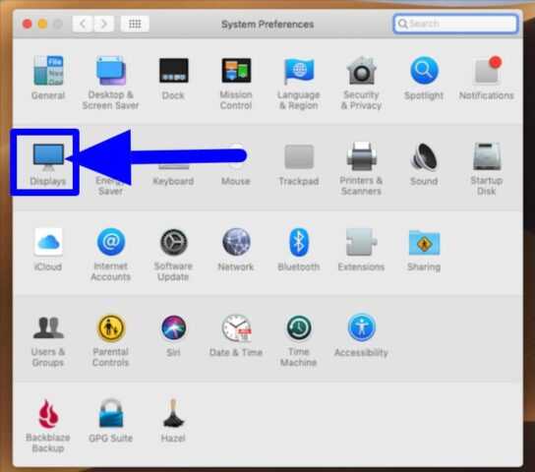Click the forward navigation arrow
This screenshot has height=472, width=535.
tap(103, 24)
